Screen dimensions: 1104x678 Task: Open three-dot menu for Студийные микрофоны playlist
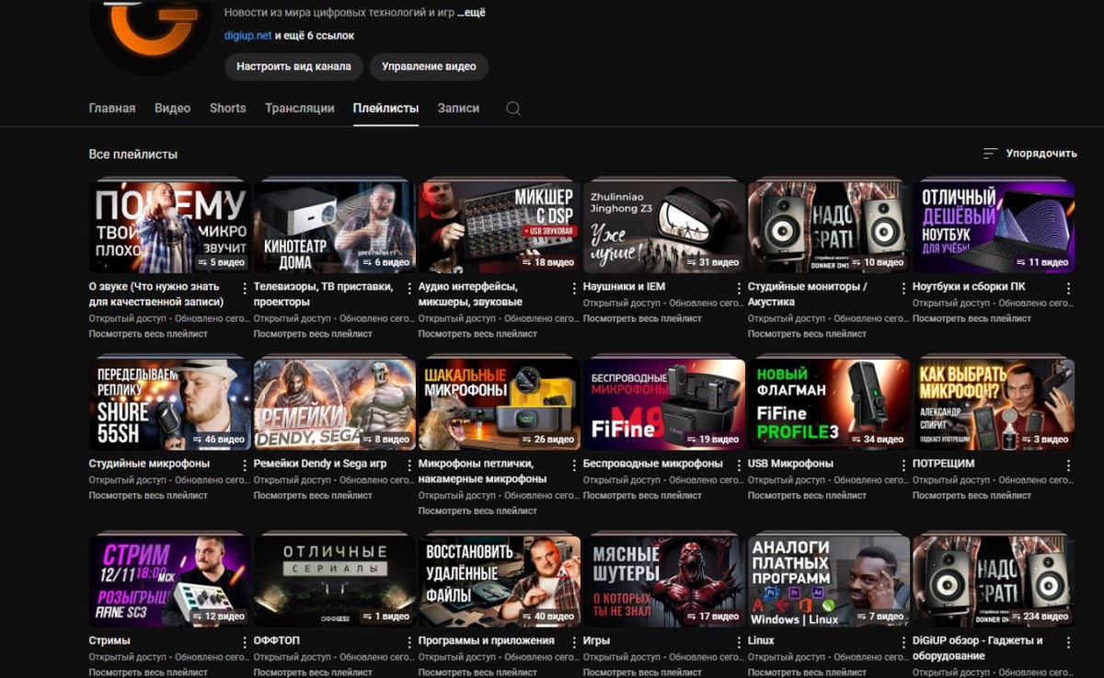pyautogui.click(x=245, y=465)
